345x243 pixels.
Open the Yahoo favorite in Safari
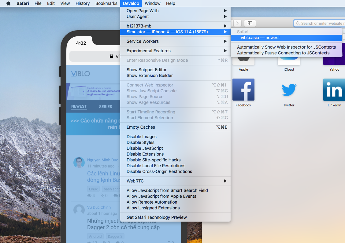click(334, 61)
